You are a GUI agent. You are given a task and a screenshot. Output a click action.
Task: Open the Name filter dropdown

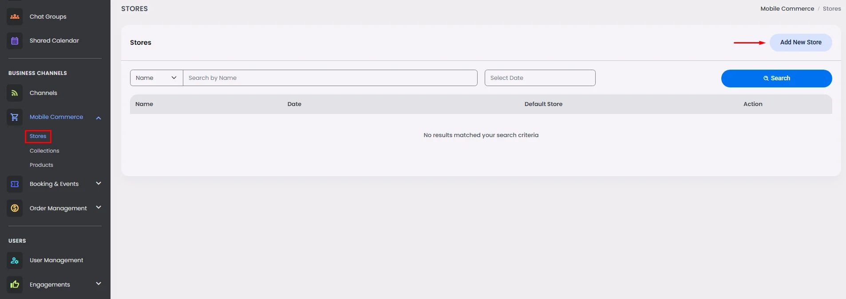pos(156,78)
